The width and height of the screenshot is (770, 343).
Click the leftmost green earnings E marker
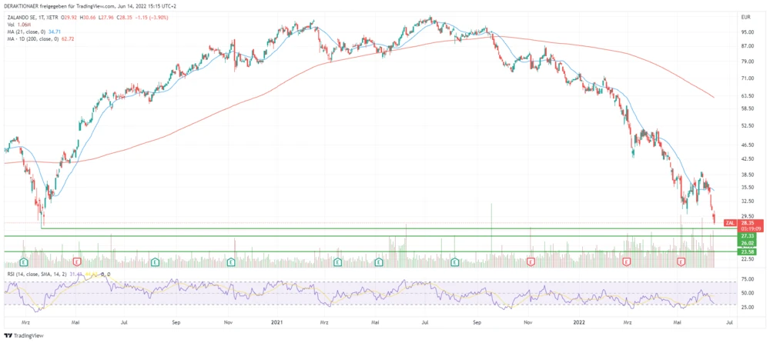point(23,262)
